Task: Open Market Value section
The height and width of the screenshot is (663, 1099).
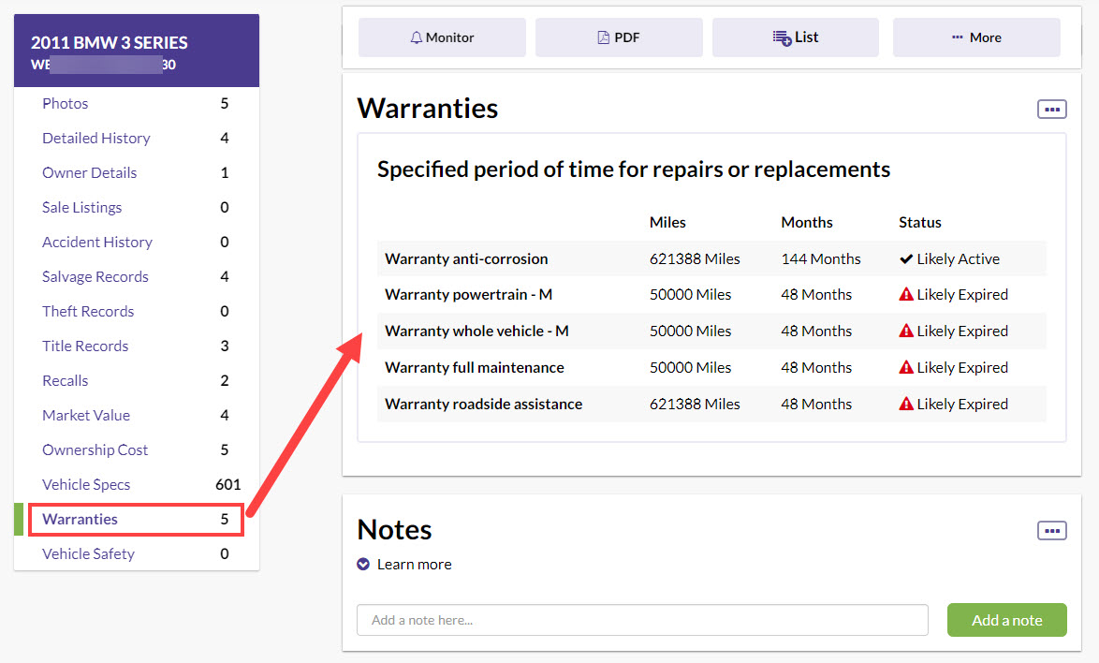Action: point(86,416)
